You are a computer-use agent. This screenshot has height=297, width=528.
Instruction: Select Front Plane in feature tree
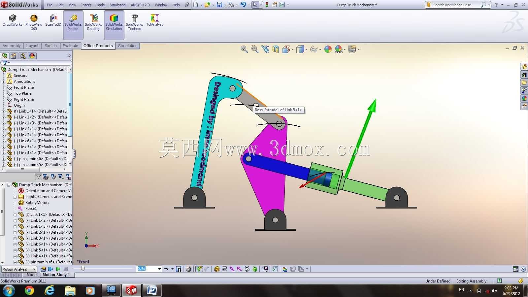pyautogui.click(x=24, y=87)
